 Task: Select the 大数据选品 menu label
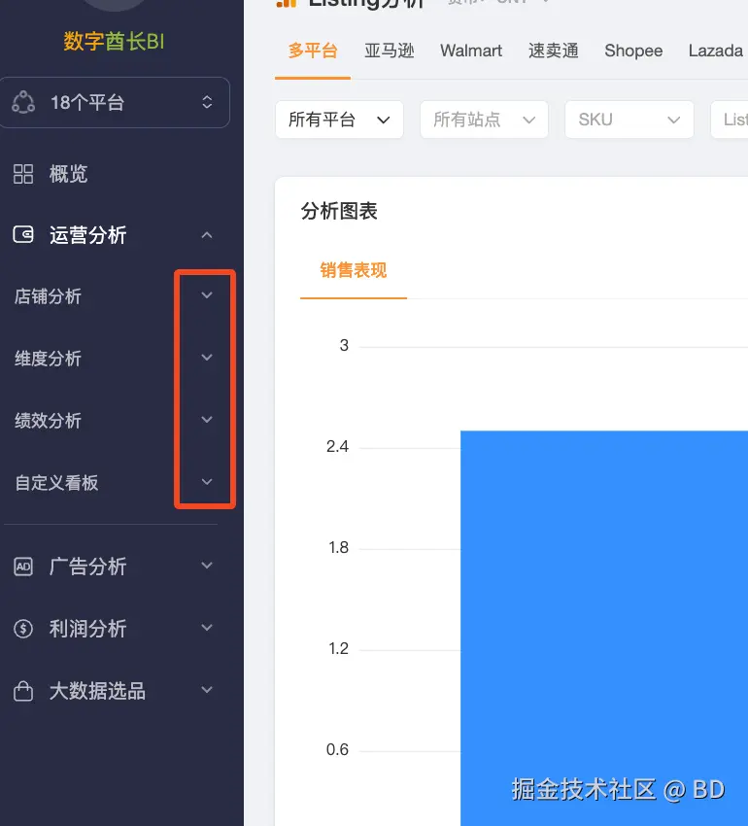97,691
